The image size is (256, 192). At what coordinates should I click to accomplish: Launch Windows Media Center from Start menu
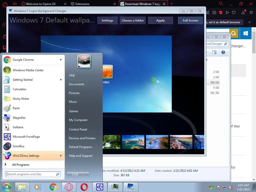point(33,70)
